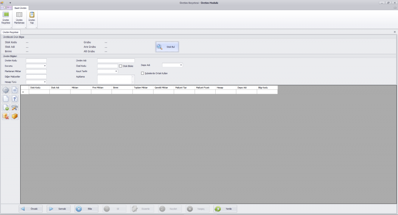Close the Üretim Reçetesi document panel
398x215 pixels.
pos(395,32)
